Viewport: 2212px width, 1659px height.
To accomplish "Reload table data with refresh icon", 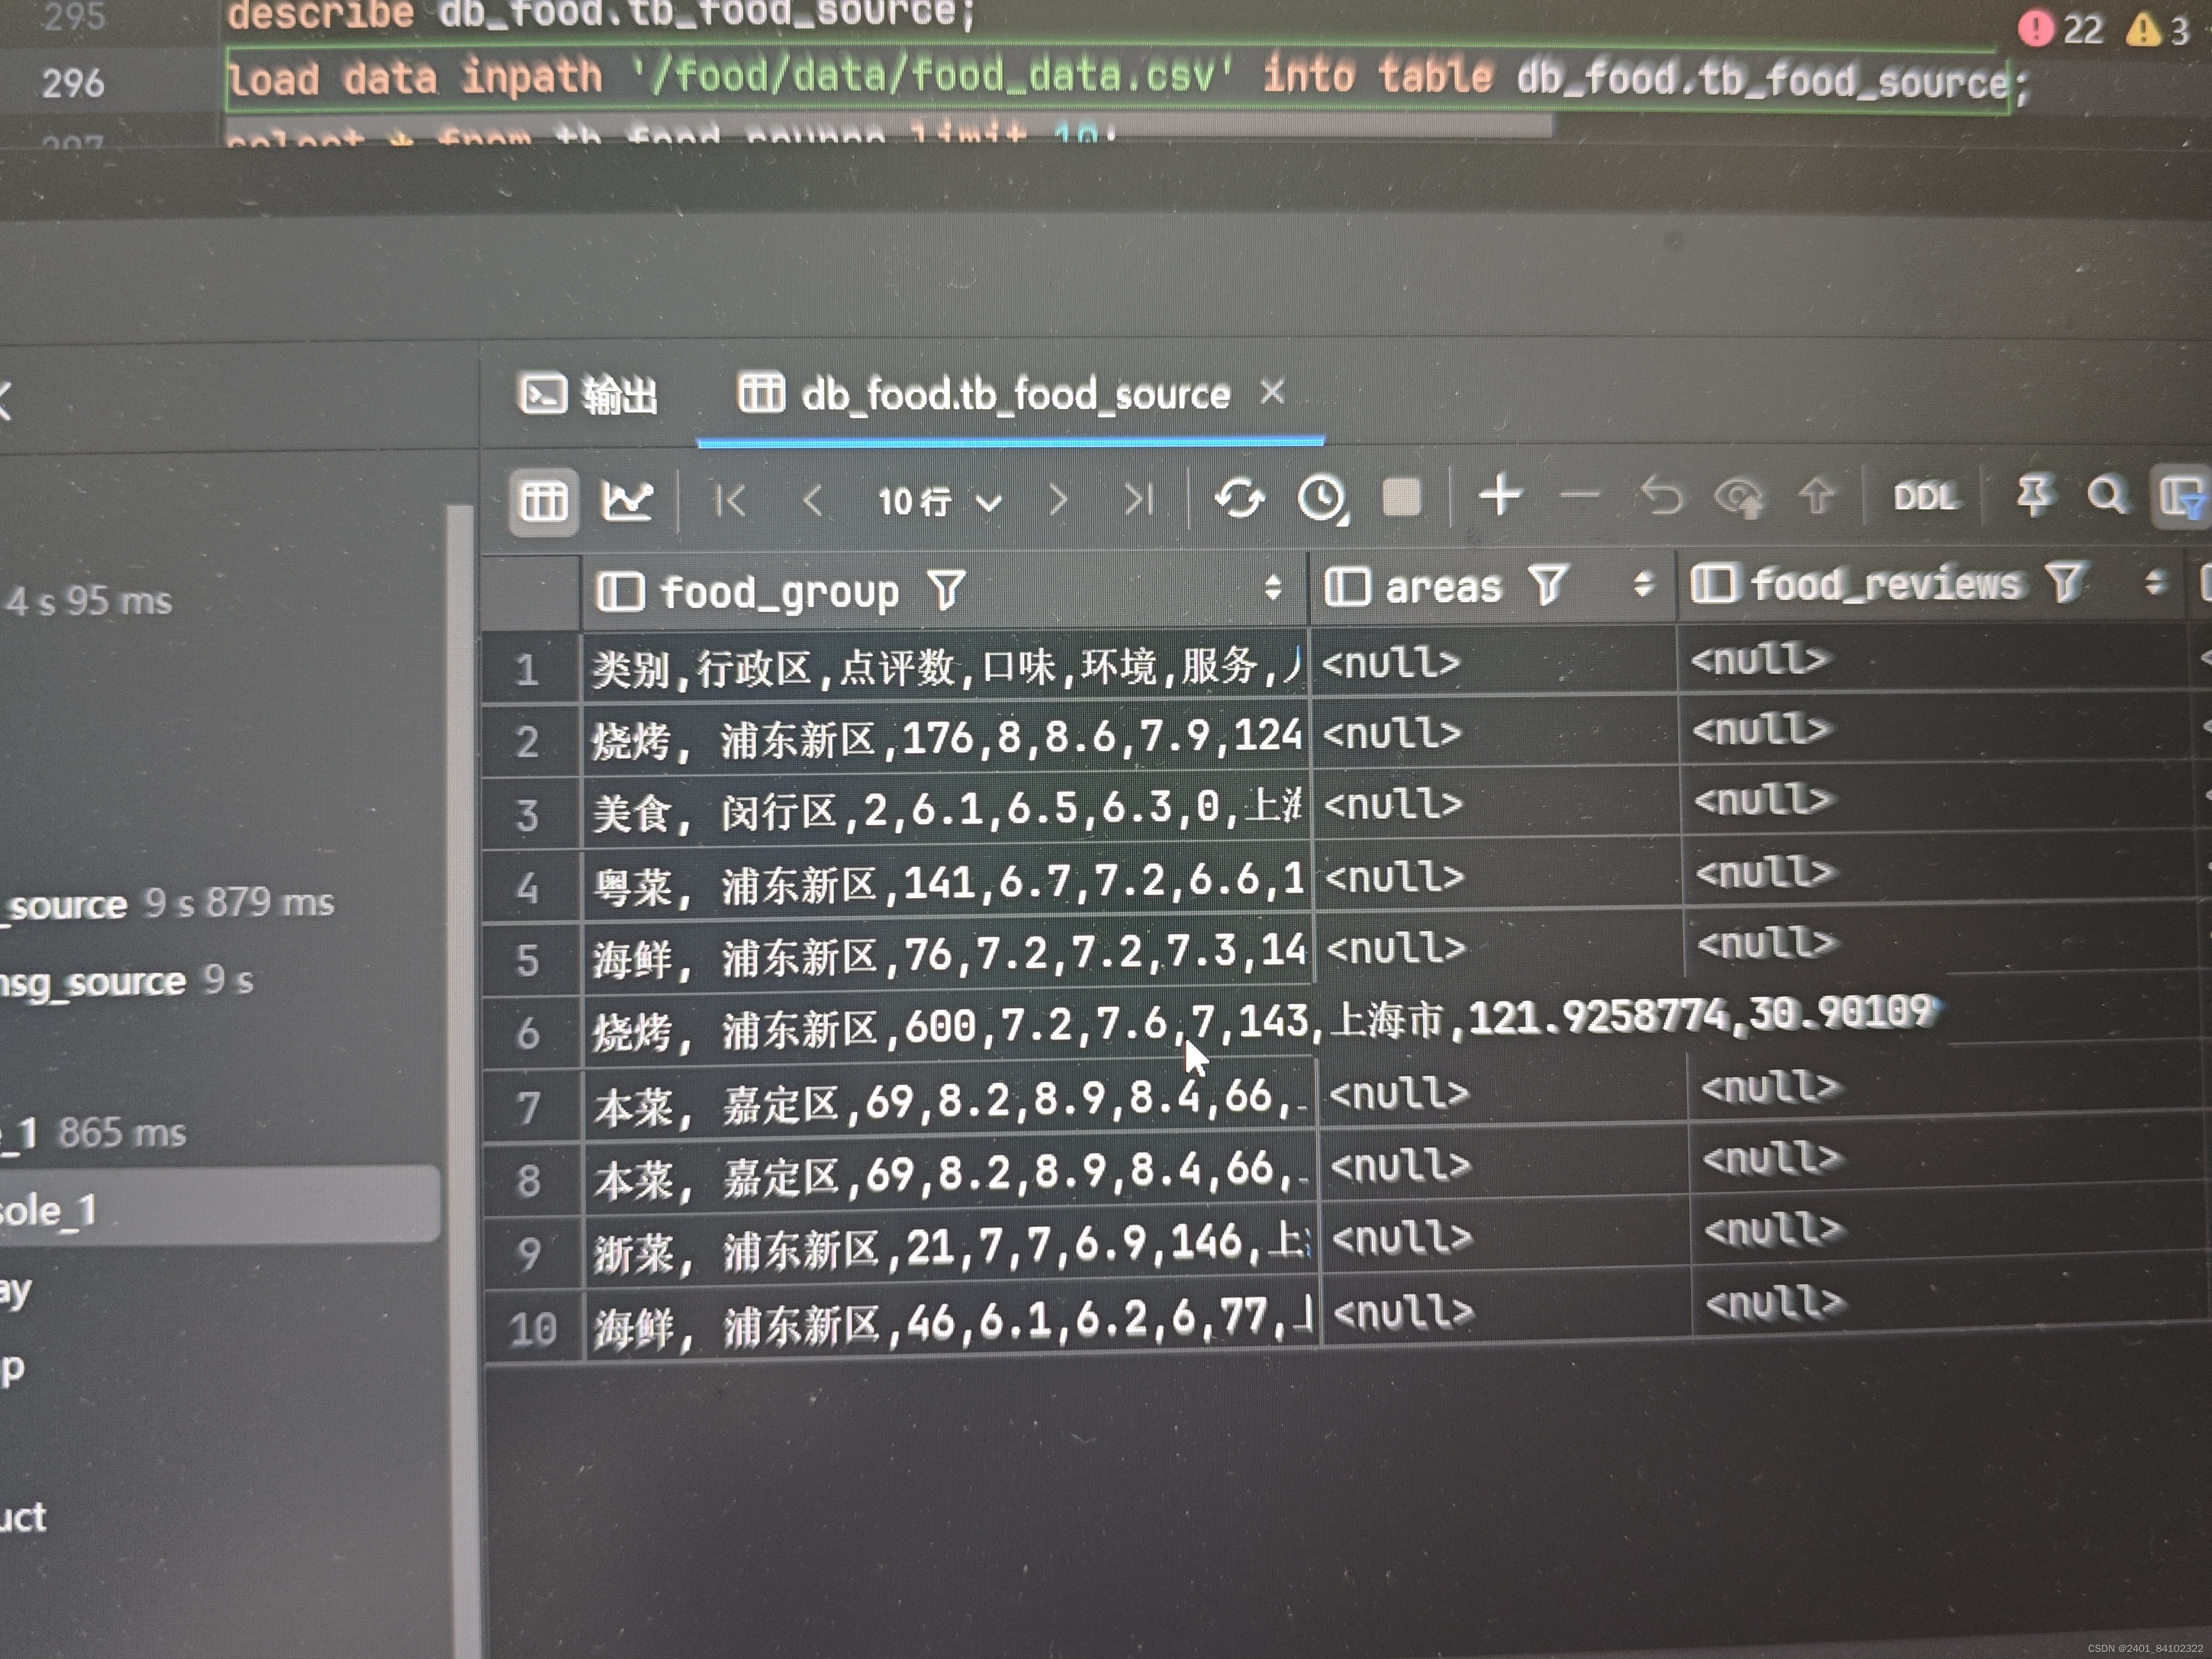I will click(1239, 498).
